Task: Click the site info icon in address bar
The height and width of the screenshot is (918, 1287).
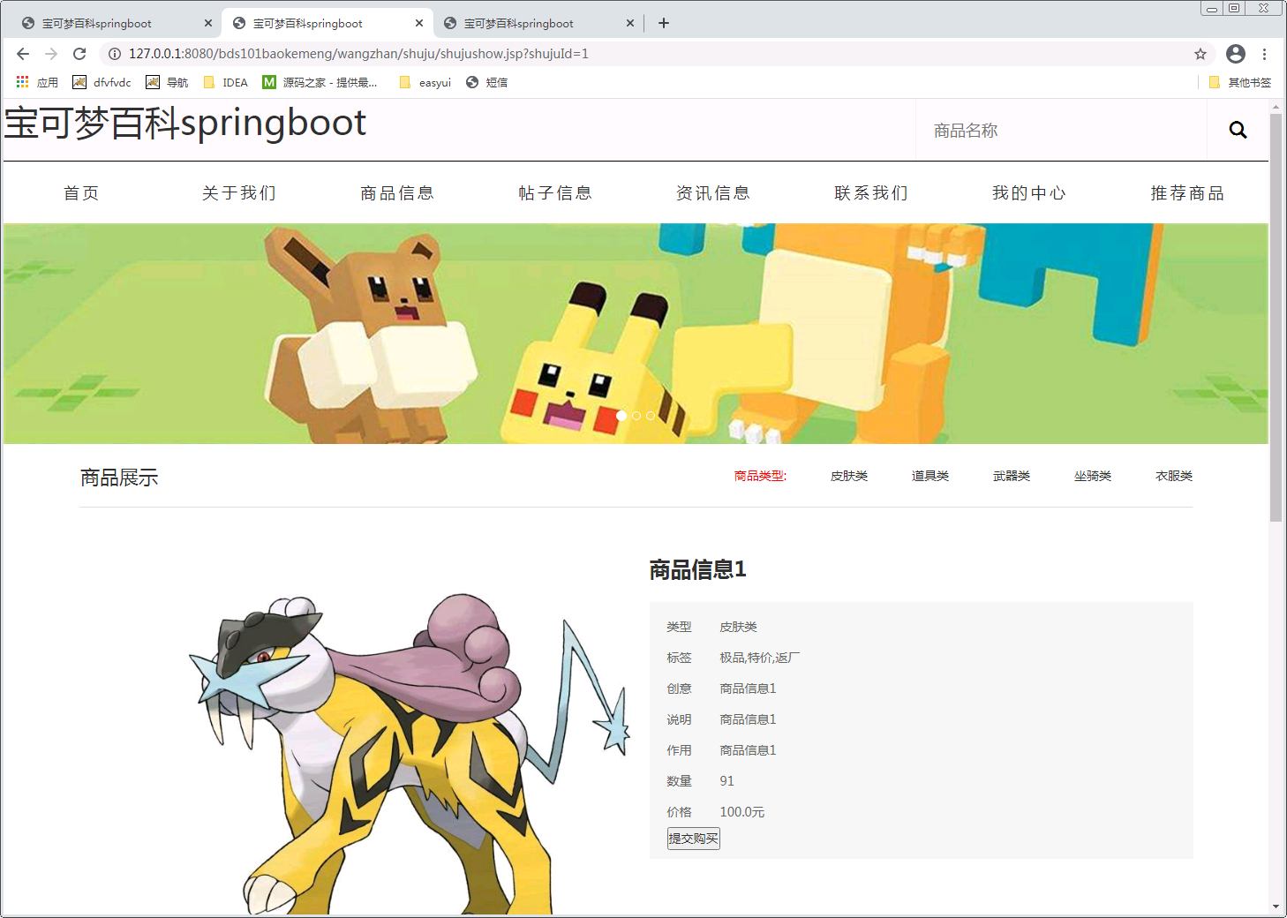Action: pyautogui.click(x=115, y=54)
